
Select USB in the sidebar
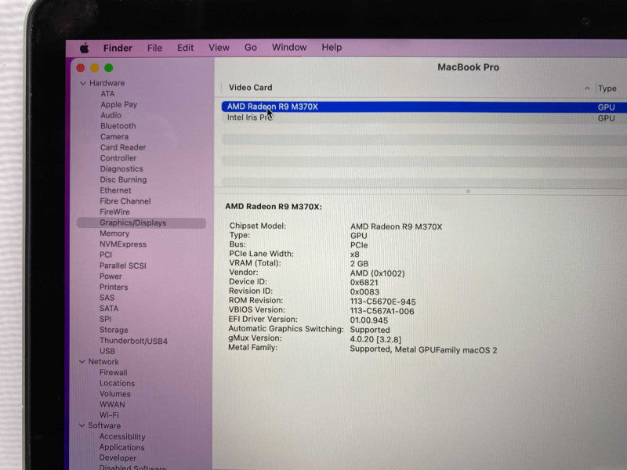coord(107,351)
